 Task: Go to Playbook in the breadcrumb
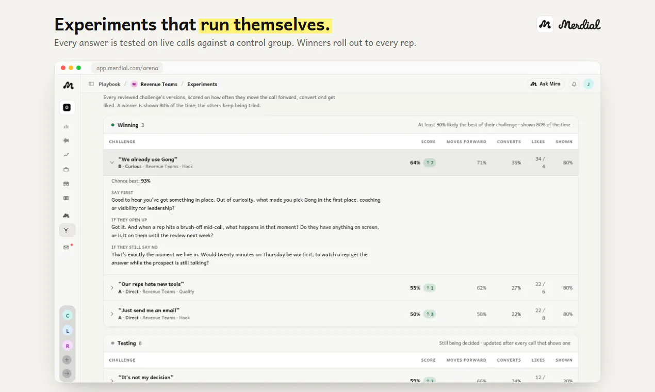pyautogui.click(x=109, y=84)
